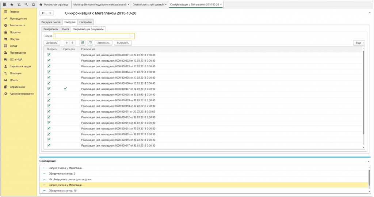The width and height of the screenshot is (374, 197).
Task: Click the Выгрузить button
Action: (x=123, y=43)
